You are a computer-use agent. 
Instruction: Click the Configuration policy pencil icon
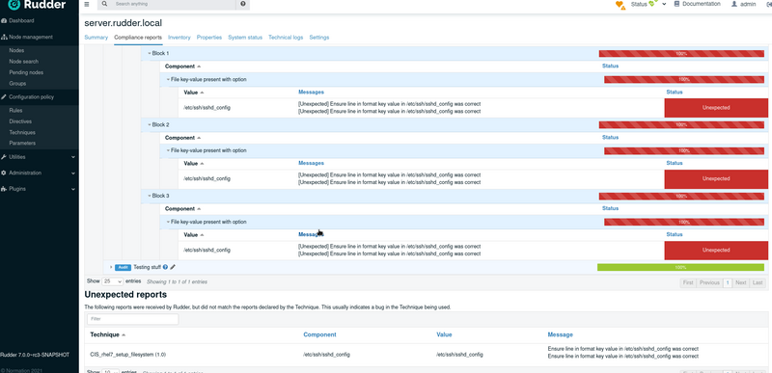click(x=4, y=96)
